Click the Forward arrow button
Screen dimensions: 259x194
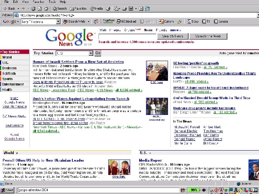[23, 9]
